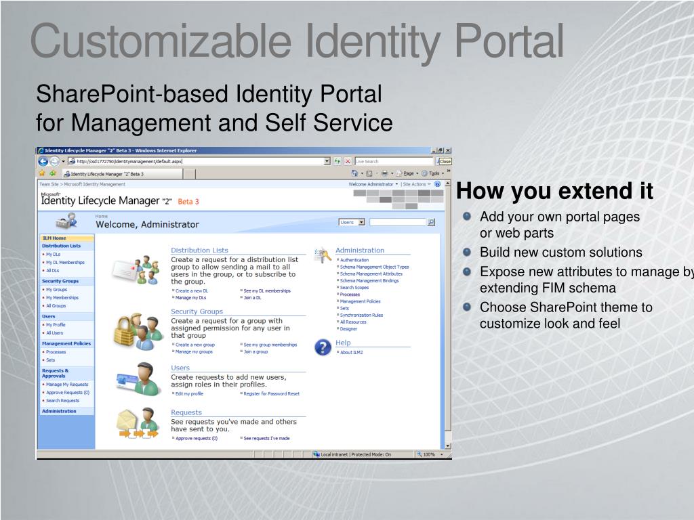The image size is (694, 520).
Task: Open the Welcome Administrator menu
Action: [373, 184]
